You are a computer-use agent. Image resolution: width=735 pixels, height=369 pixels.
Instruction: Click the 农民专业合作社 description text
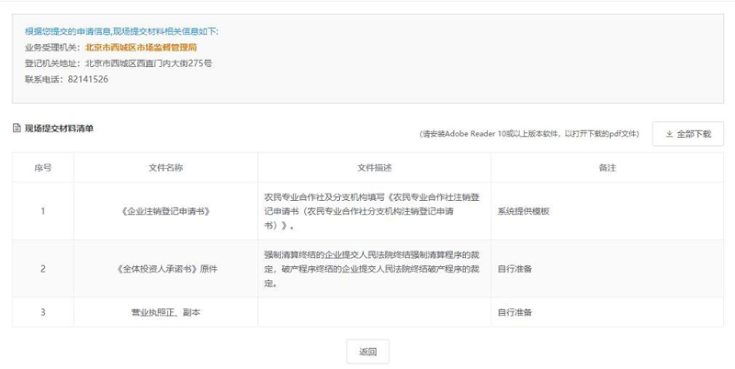374,210
